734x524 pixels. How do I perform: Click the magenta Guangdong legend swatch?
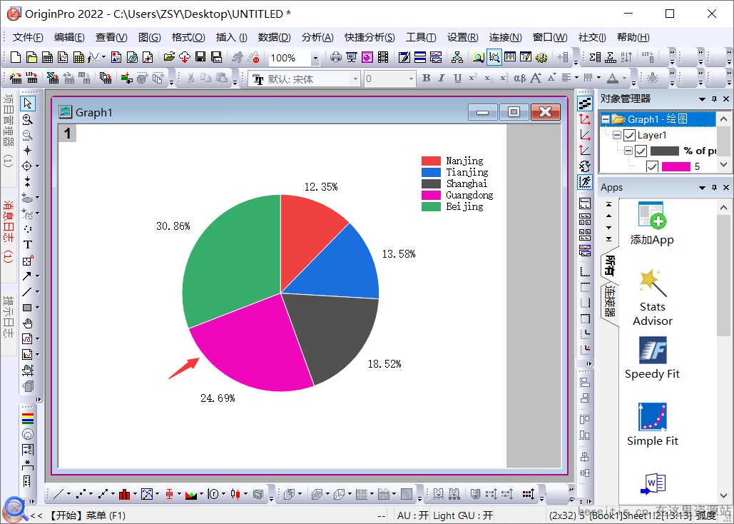point(431,195)
